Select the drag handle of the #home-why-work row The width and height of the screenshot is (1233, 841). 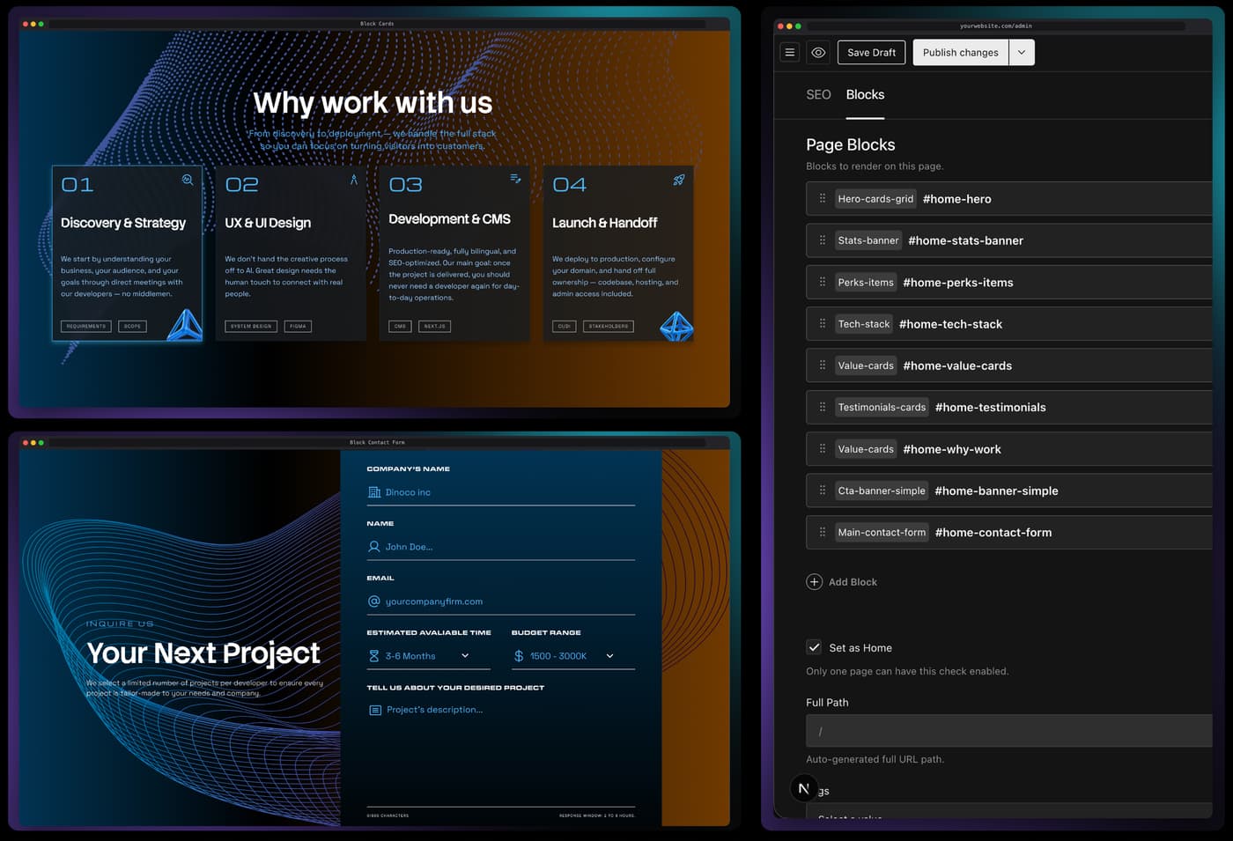pyautogui.click(x=823, y=448)
